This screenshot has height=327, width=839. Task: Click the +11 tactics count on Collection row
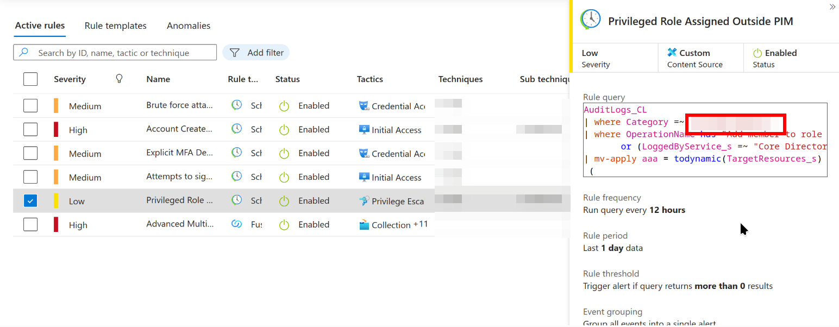(421, 224)
